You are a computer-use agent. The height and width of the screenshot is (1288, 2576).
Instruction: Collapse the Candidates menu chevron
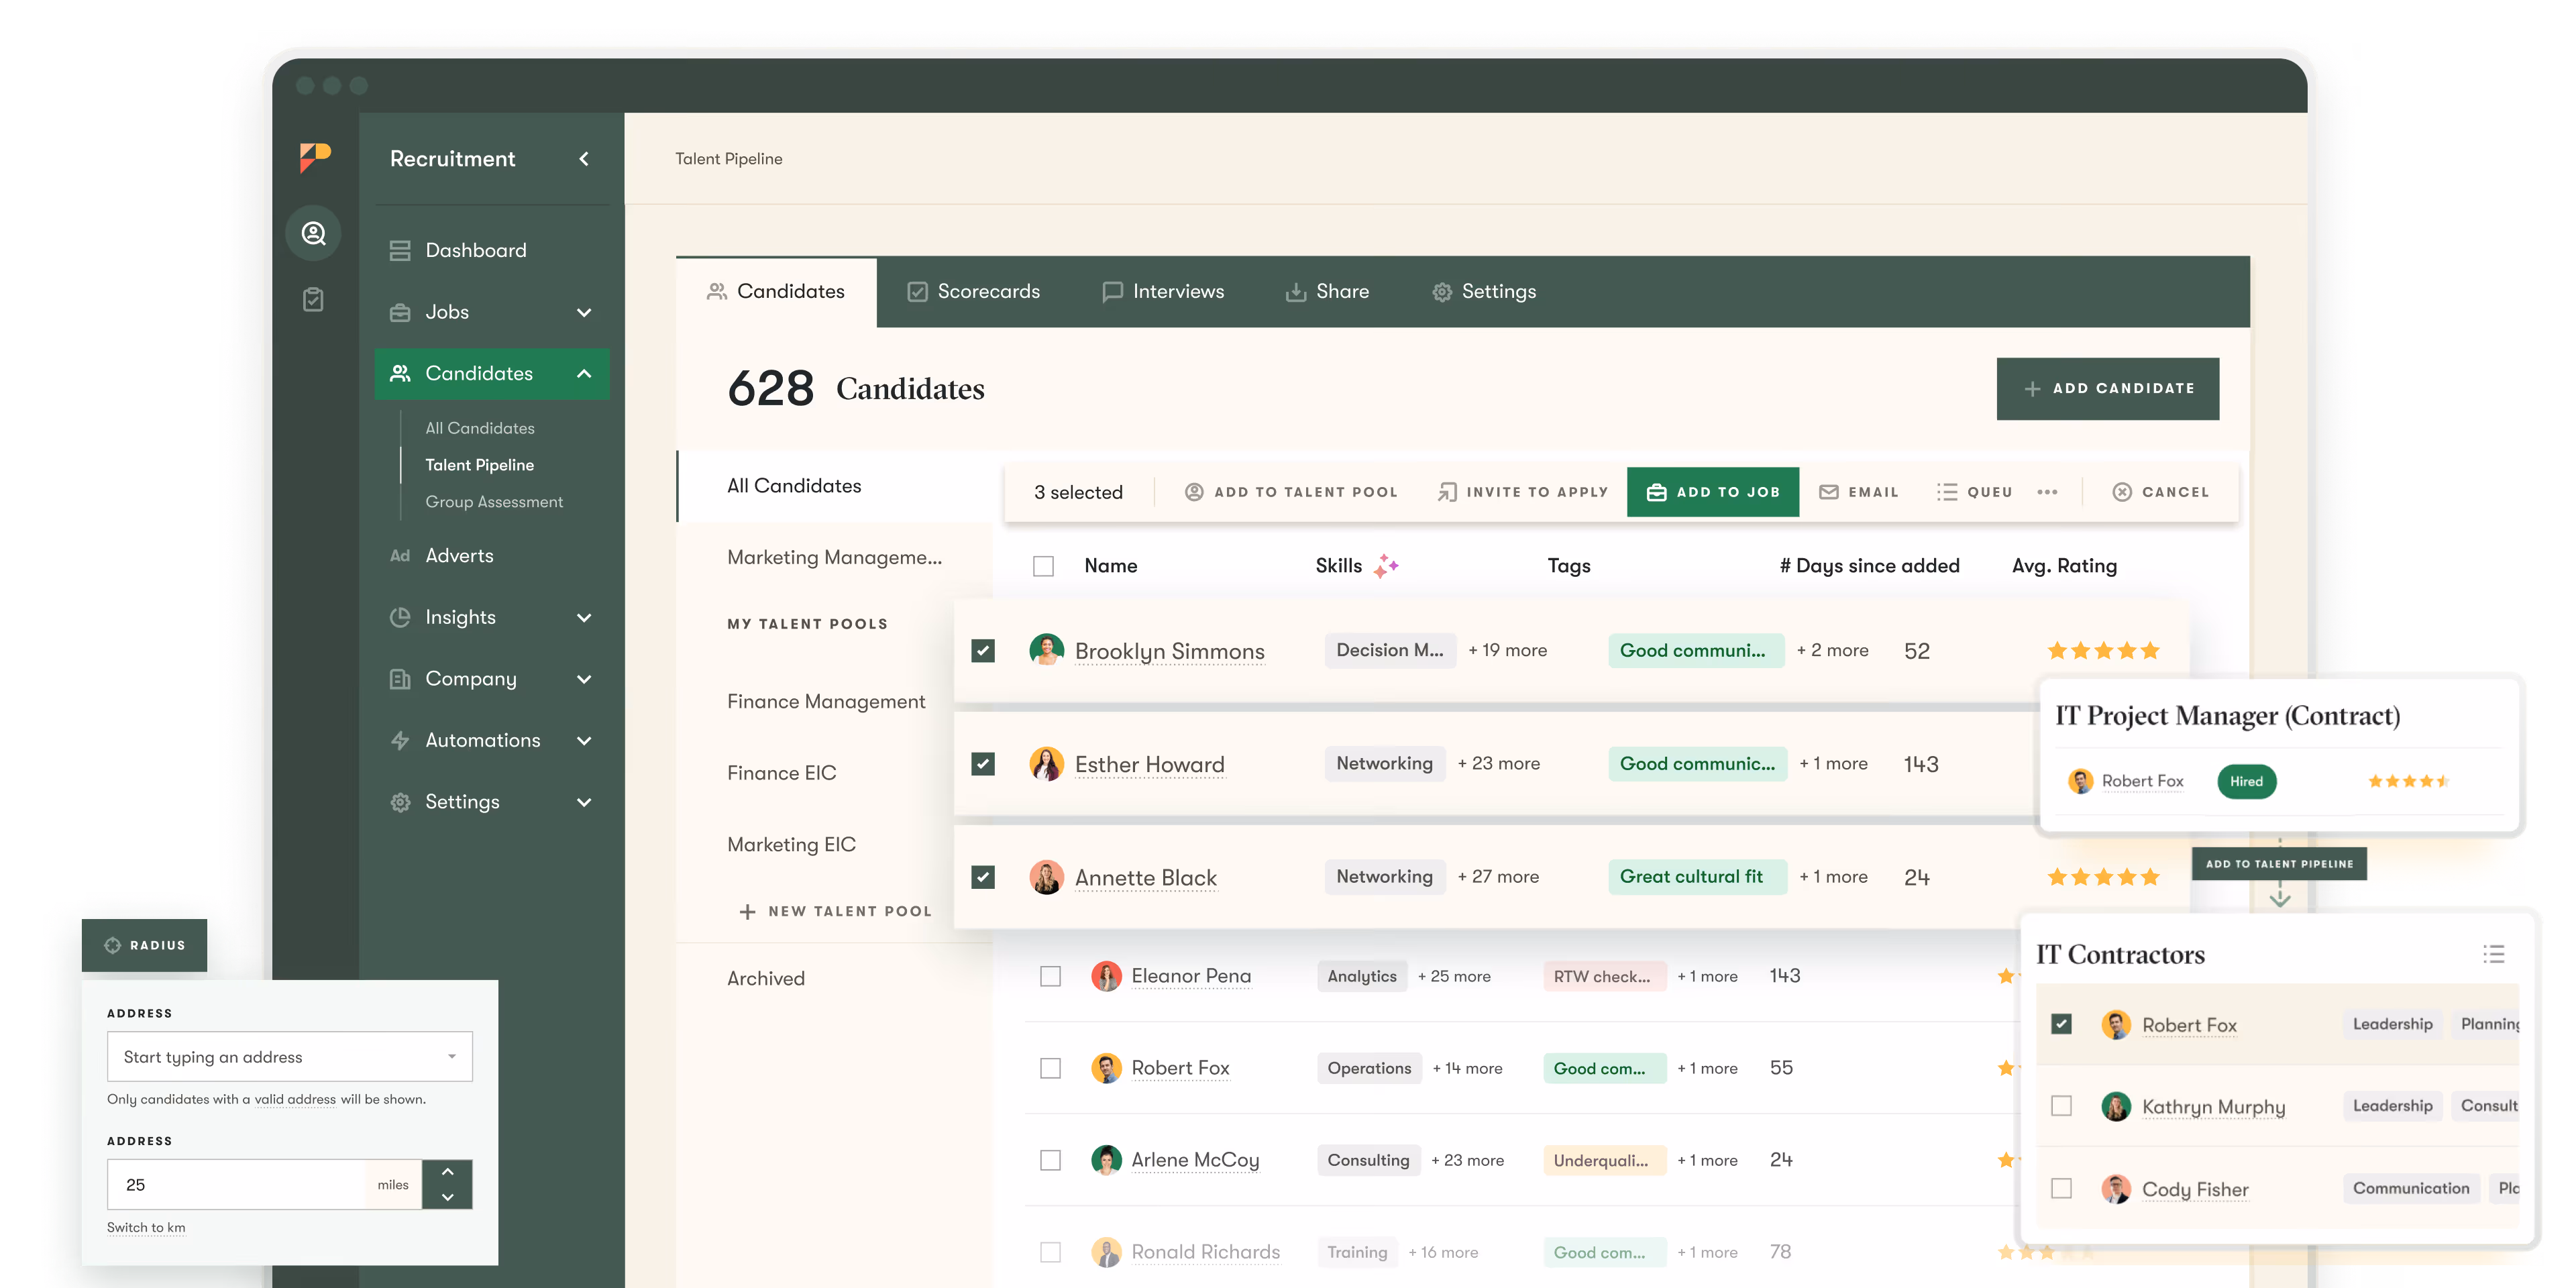584,374
